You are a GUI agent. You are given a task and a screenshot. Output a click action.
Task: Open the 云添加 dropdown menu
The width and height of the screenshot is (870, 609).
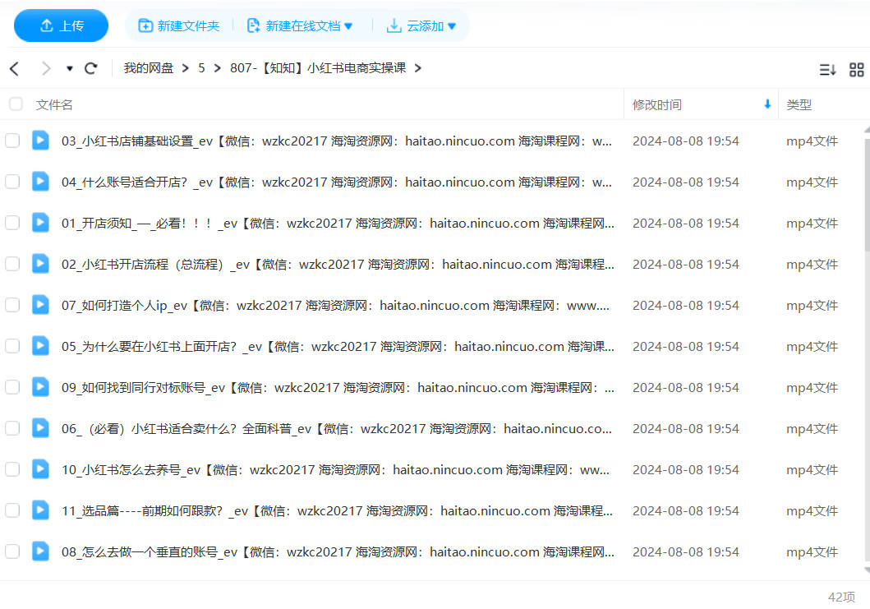[x=421, y=25]
